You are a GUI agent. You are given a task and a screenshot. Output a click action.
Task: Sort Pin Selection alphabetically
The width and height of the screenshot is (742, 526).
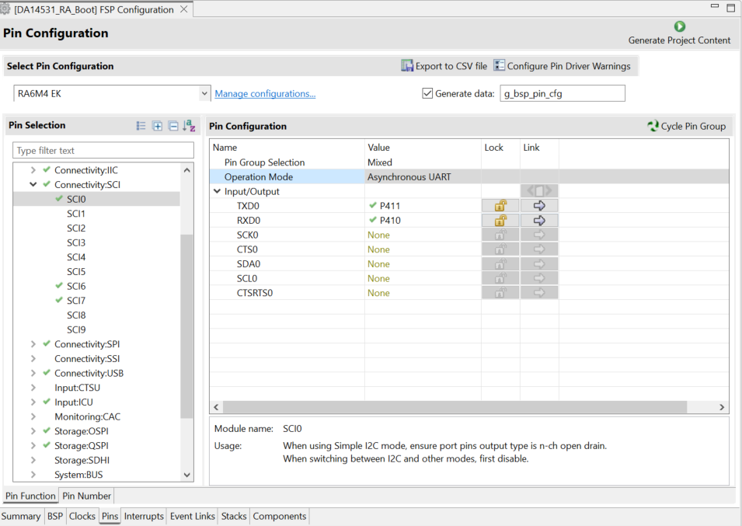(189, 126)
